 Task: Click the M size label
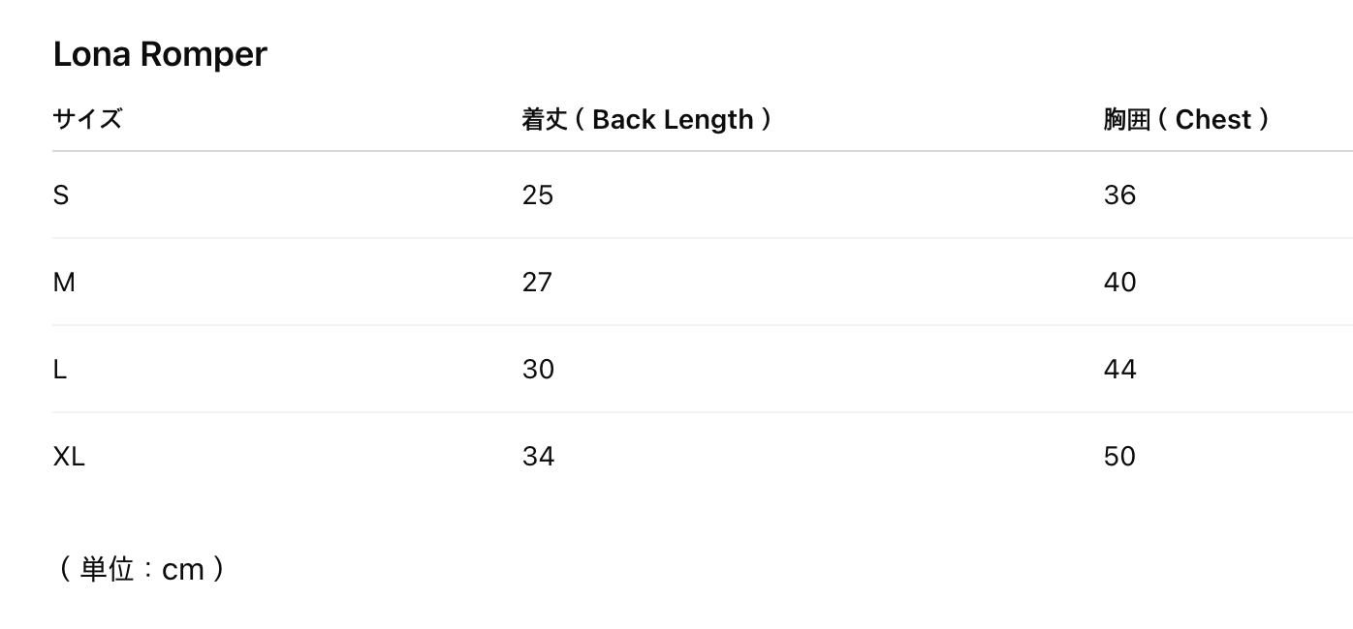64,283
